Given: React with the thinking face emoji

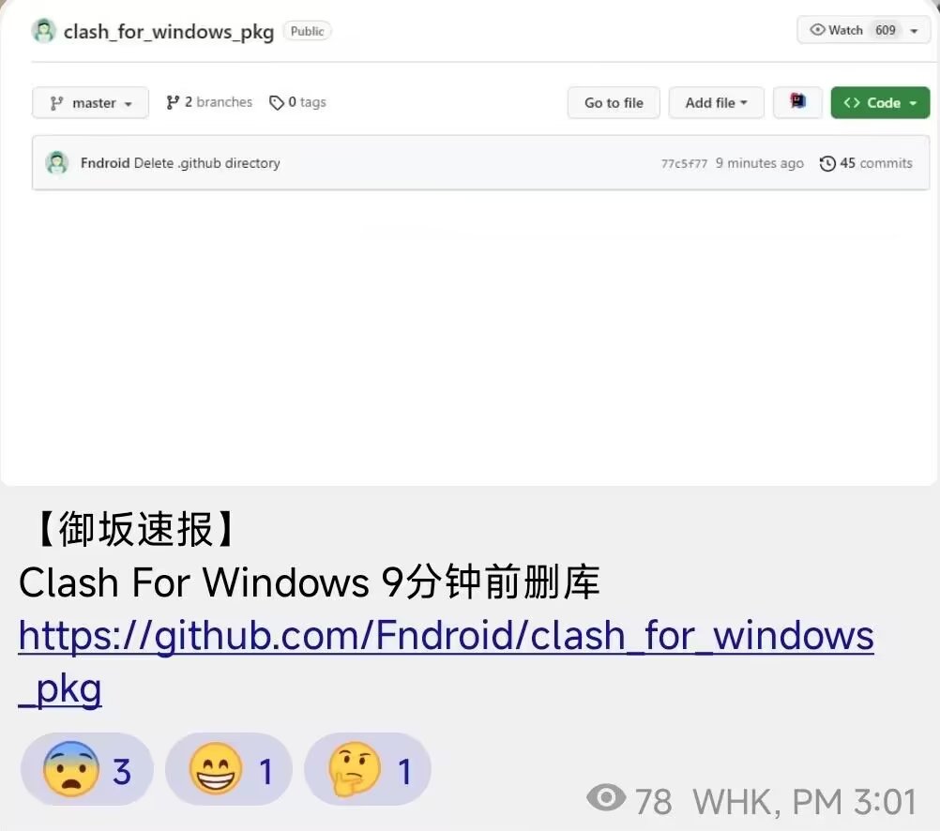Looking at the screenshot, I should coord(368,769).
